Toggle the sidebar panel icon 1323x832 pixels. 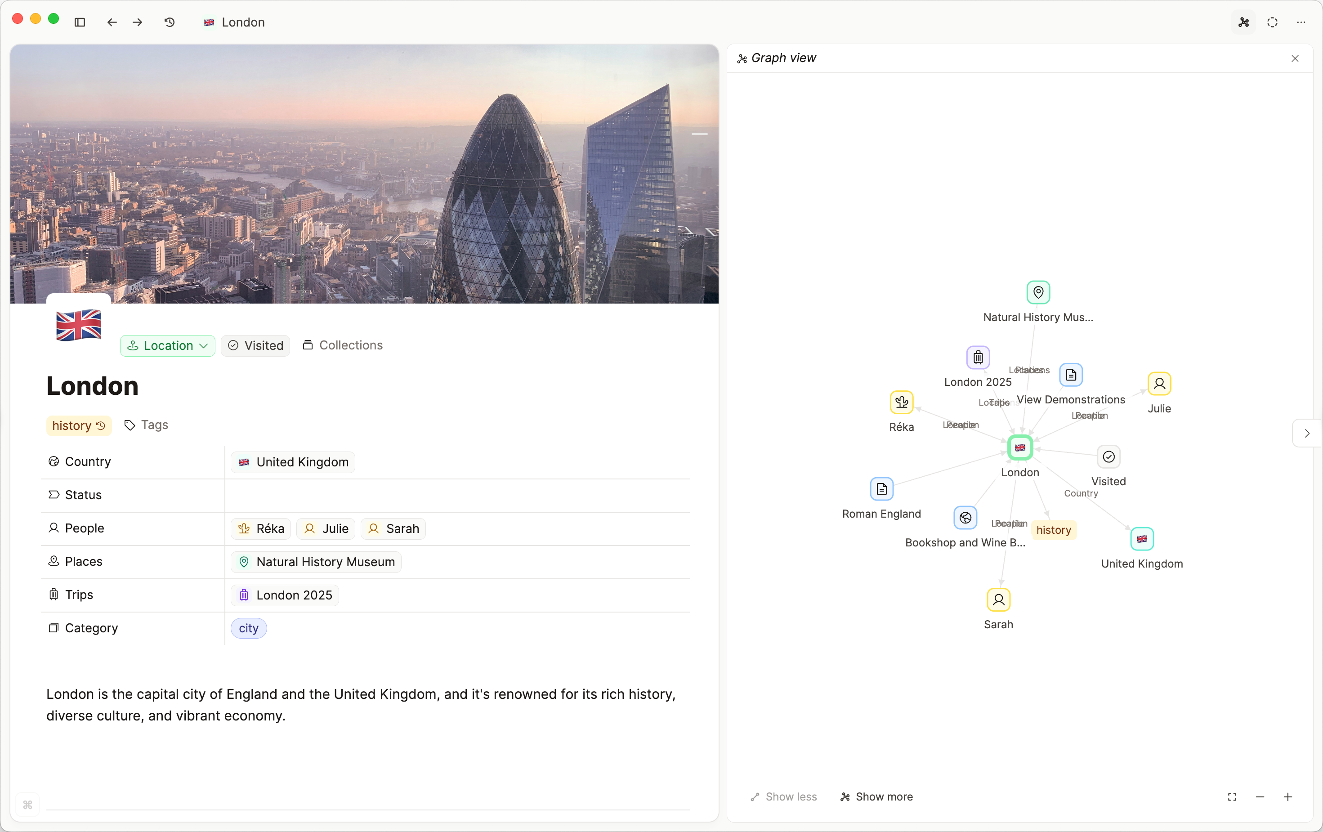(x=80, y=22)
